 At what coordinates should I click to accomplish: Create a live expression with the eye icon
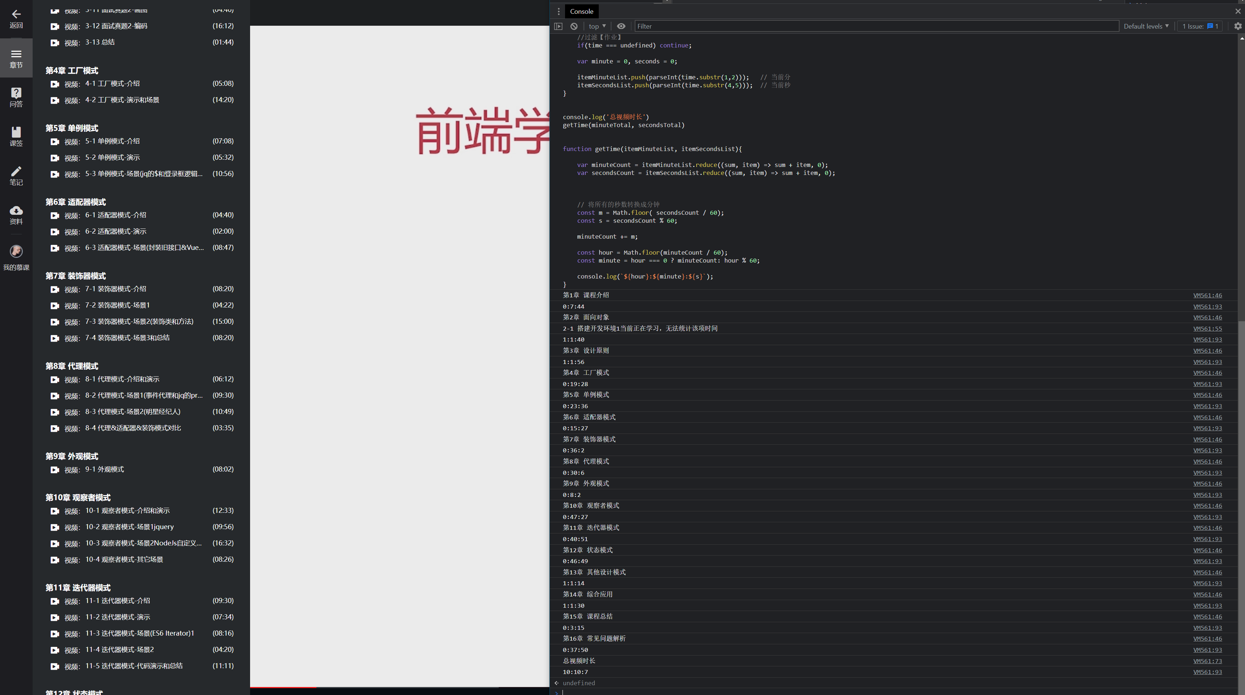tap(621, 26)
